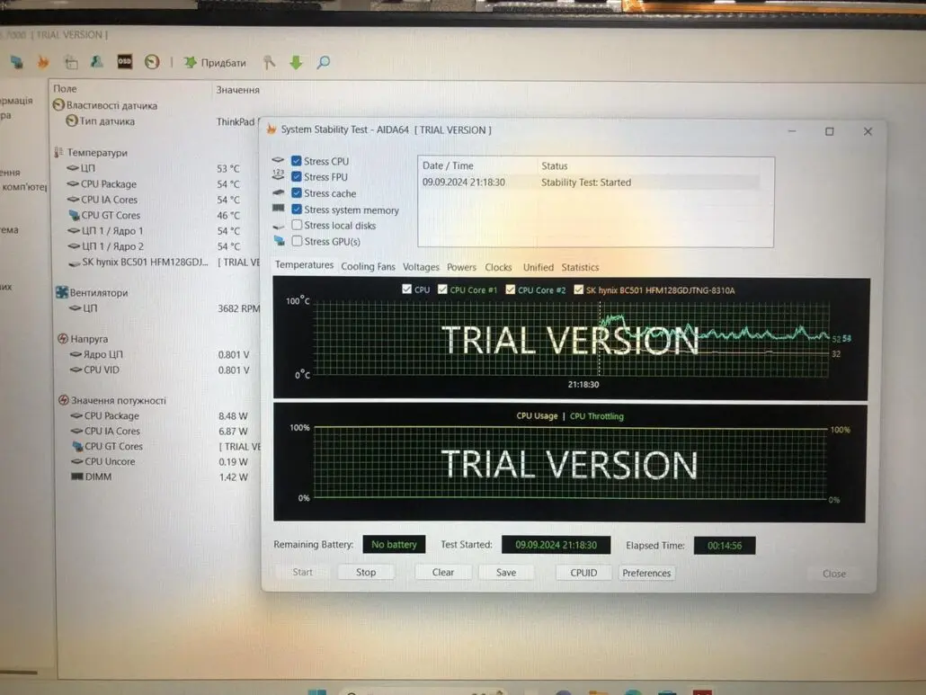Click the green download arrow toolbar icon
Viewport: 926px width, 695px height.
coord(296,62)
